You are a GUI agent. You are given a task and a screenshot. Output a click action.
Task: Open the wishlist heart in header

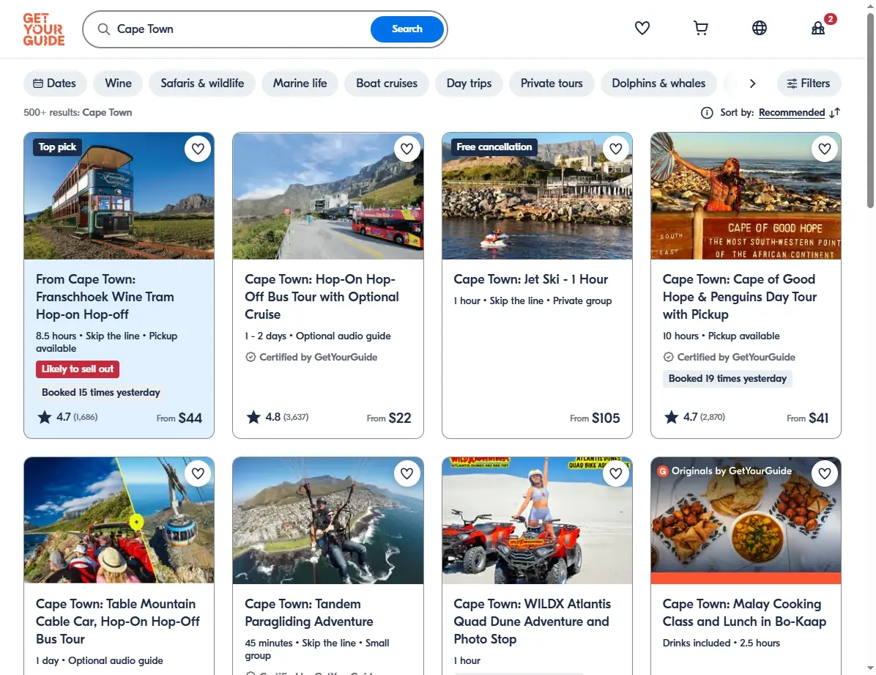[642, 27]
